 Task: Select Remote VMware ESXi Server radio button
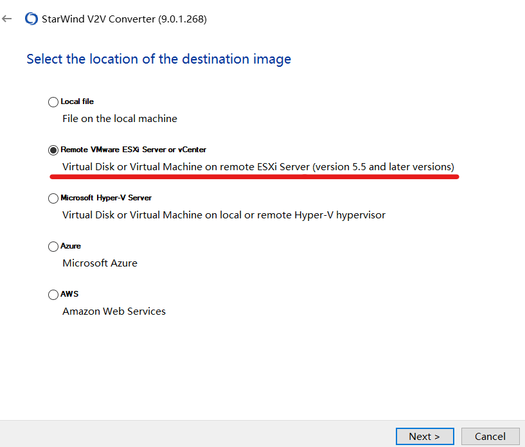tap(53, 150)
